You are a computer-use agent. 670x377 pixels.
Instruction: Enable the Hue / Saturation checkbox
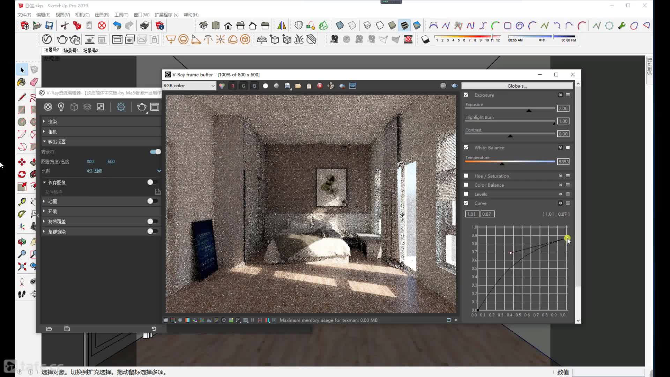click(x=466, y=176)
